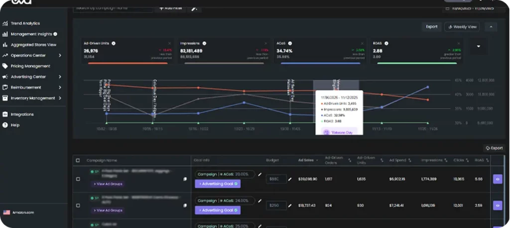
Task: Open Management Insights in the sidebar
Action: pyautogui.click(x=30, y=34)
